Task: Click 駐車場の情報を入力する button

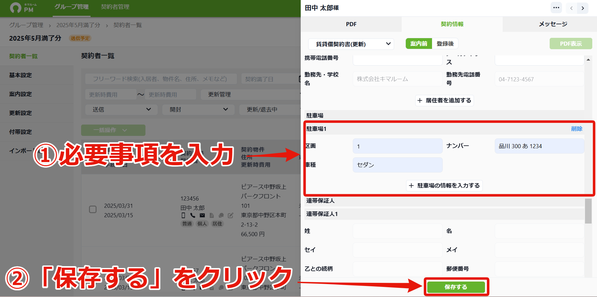Action: (x=444, y=185)
